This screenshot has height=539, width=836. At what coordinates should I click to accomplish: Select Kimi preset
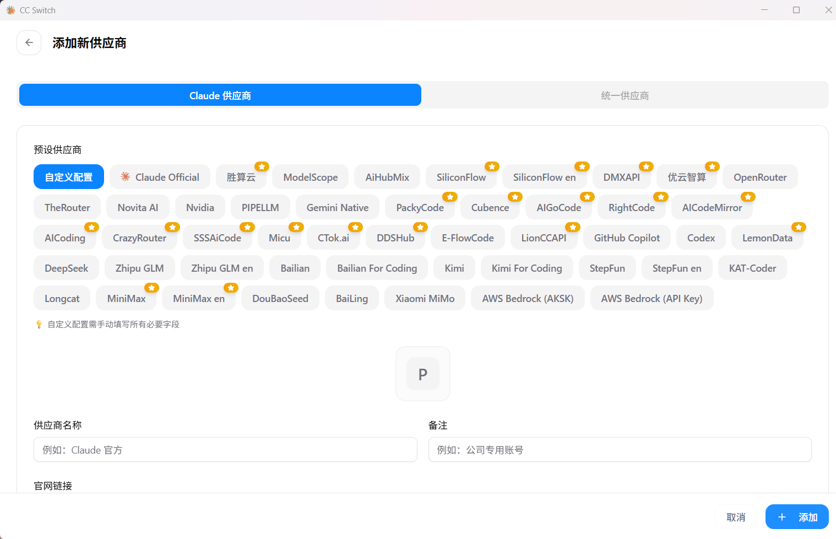[454, 268]
